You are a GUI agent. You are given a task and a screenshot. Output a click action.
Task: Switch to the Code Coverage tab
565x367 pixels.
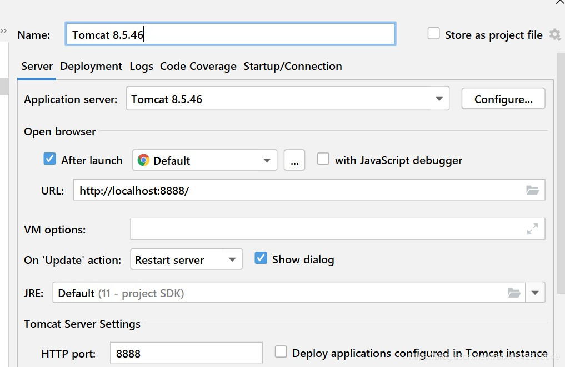[198, 66]
